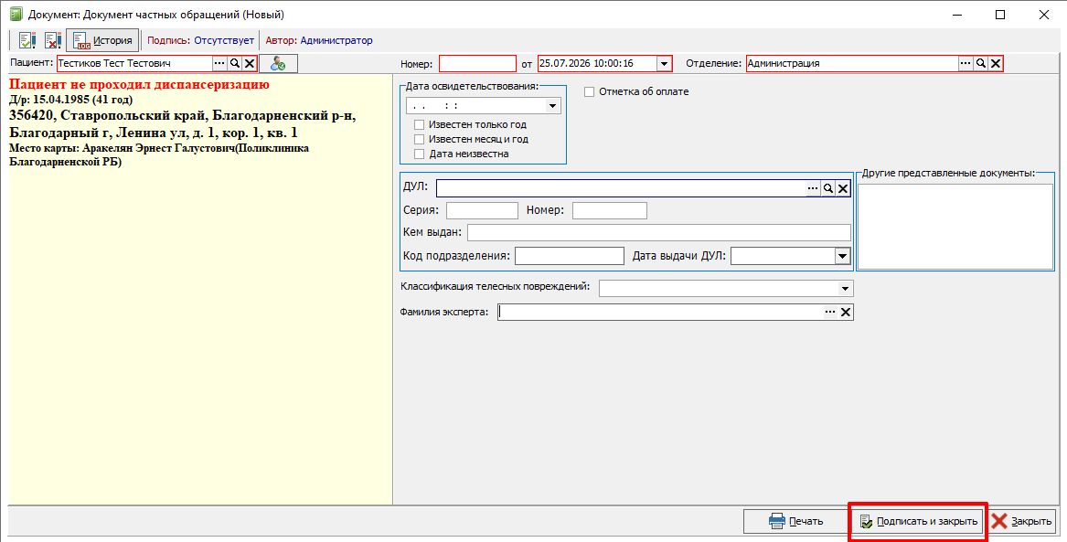Open Отделение selection ellipsis button
The height and width of the screenshot is (542, 1067).
[966, 63]
